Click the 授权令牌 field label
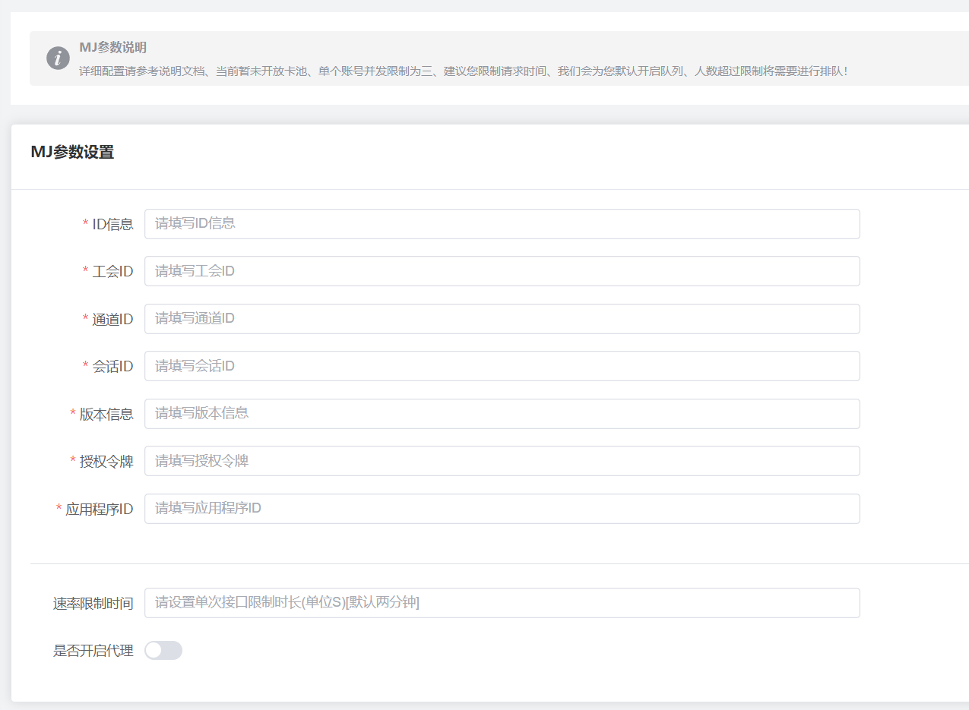This screenshot has height=710, width=969. pos(106,462)
